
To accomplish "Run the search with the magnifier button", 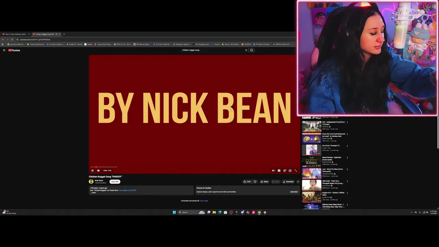I will [x=251, y=50].
